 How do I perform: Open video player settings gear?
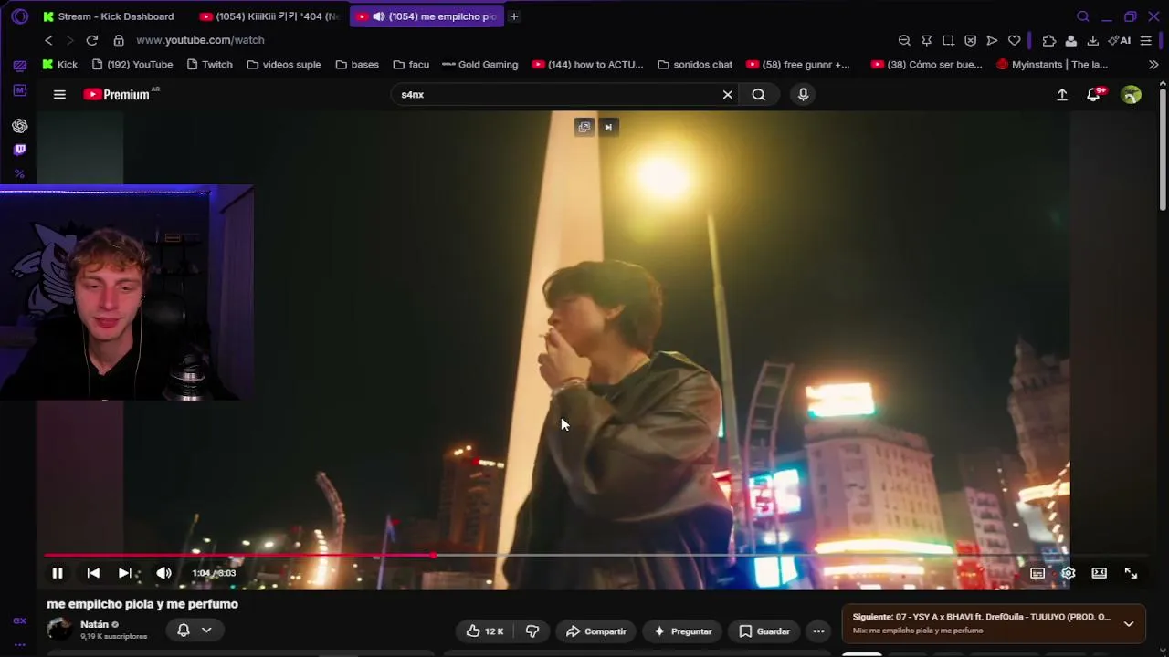coord(1069,573)
